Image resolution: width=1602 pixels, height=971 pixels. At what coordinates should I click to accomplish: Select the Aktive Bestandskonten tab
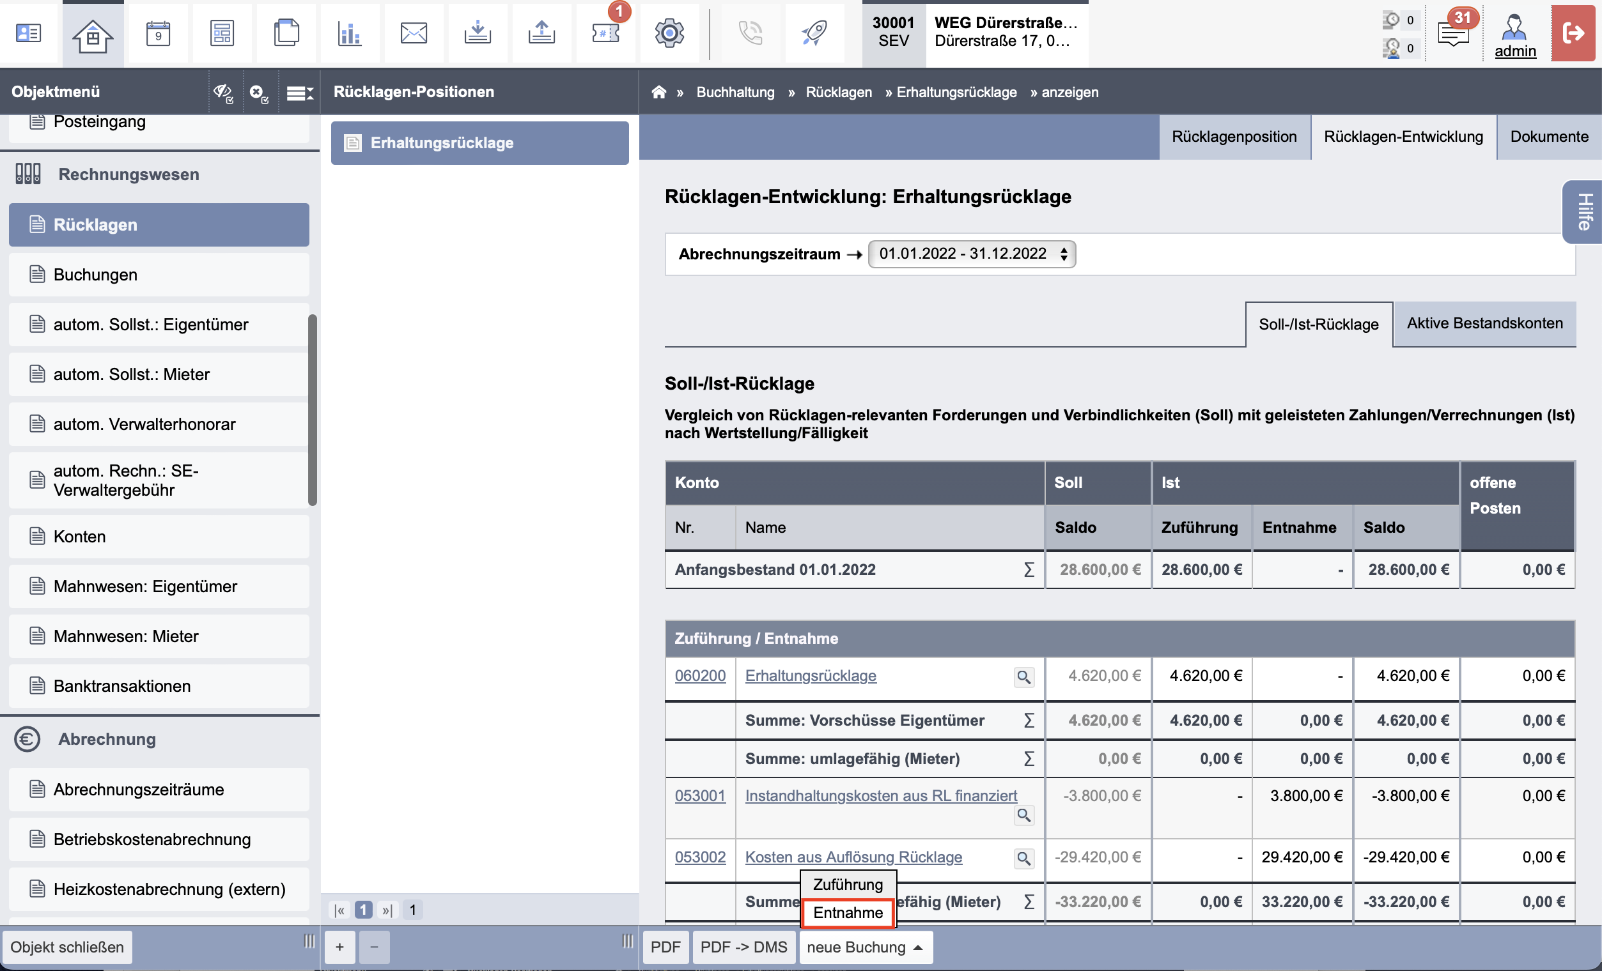(x=1484, y=323)
